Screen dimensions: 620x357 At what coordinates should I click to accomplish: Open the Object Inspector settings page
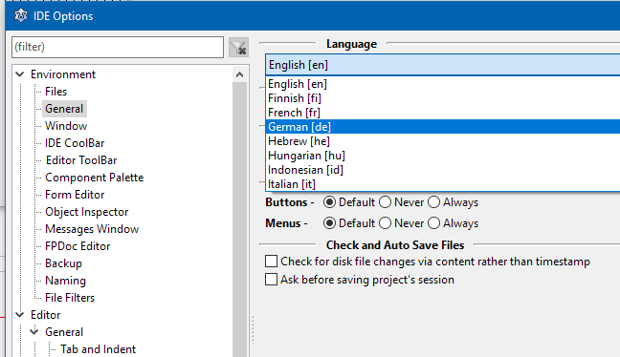click(87, 212)
